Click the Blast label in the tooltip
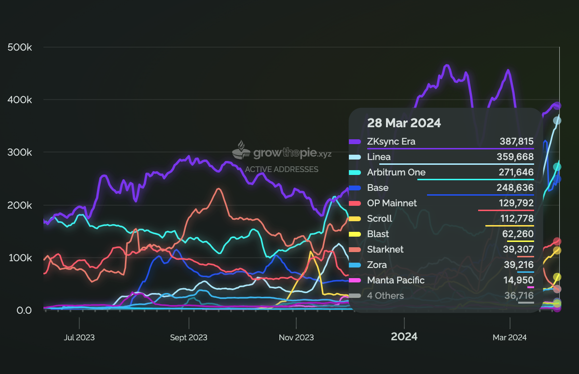579x374 pixels. (378, 234)
